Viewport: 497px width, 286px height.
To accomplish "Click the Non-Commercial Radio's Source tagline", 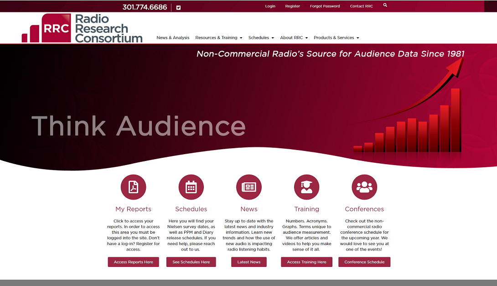I will pyautogui.click(x=331, y=54).
